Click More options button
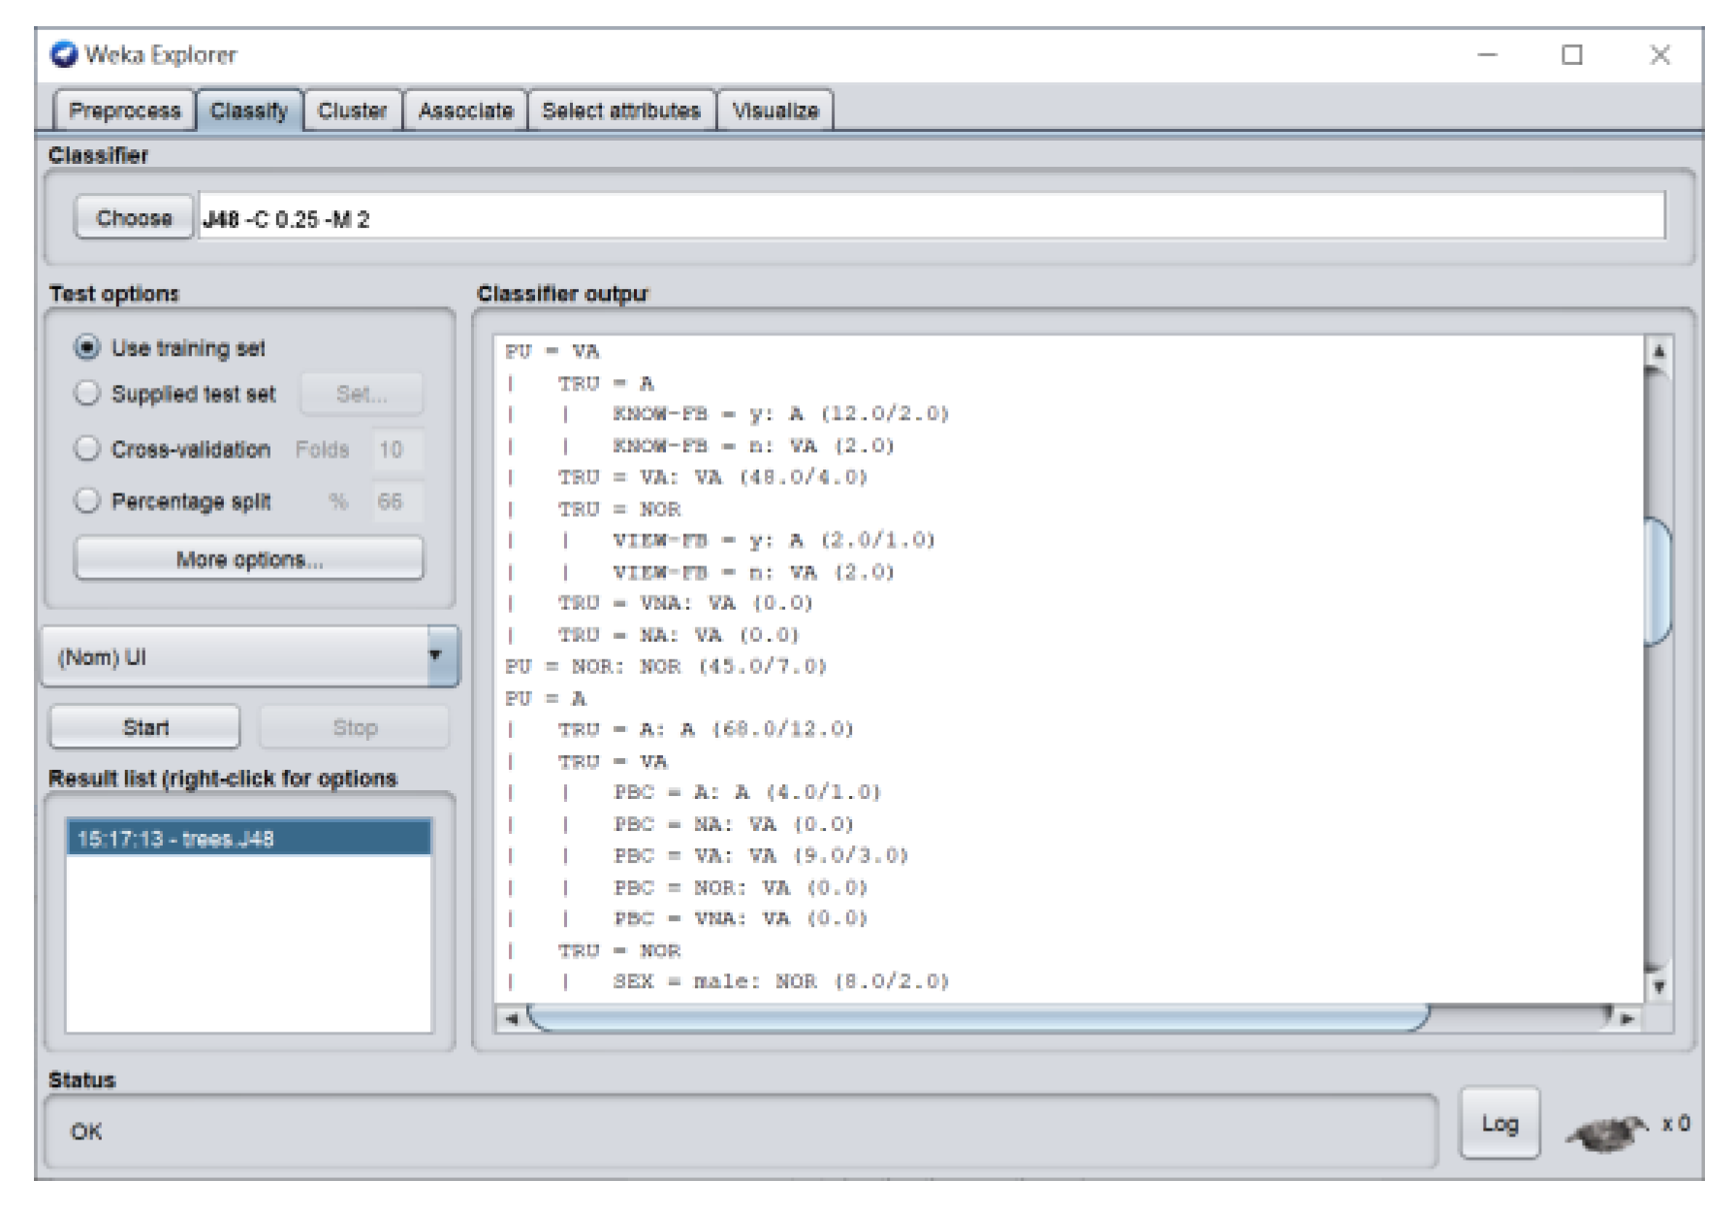This screenshot has height=1212, width=1736. [x=249, y=559]
